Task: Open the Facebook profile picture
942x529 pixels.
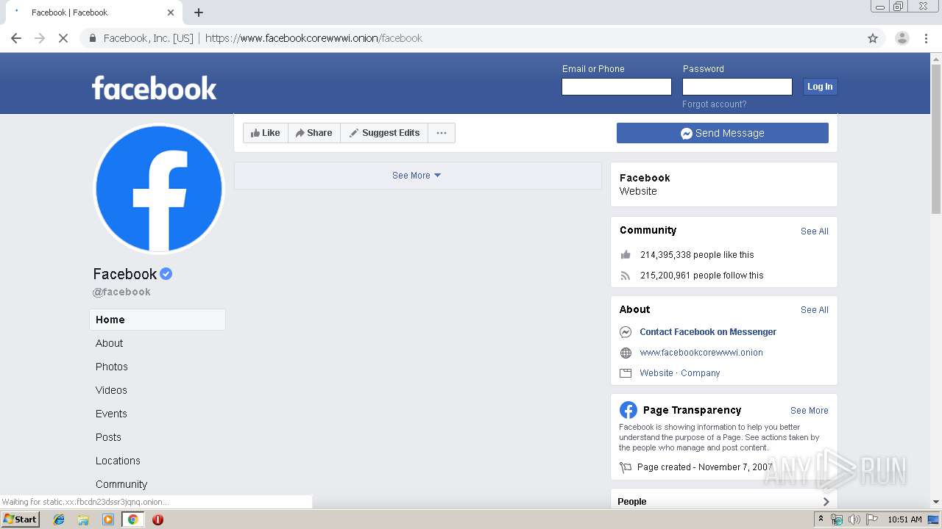Action: 159,188
